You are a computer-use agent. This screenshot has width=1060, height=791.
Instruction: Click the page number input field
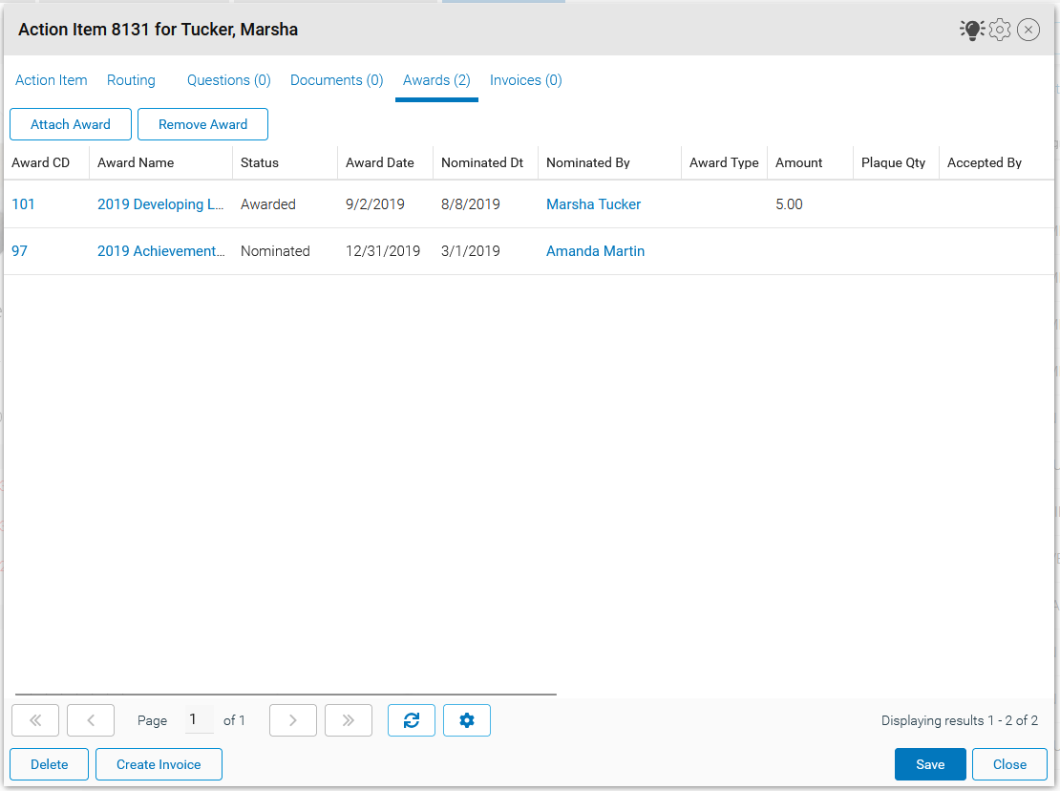tap(199, 719)
